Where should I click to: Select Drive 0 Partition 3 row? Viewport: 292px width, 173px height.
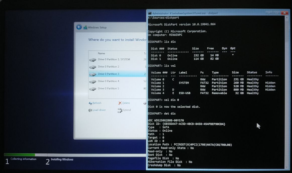coord(118,74)
